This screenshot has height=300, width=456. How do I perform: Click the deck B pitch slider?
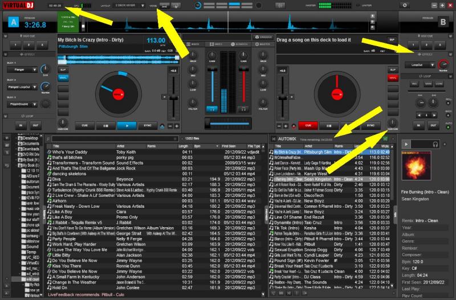pos(282,98)
